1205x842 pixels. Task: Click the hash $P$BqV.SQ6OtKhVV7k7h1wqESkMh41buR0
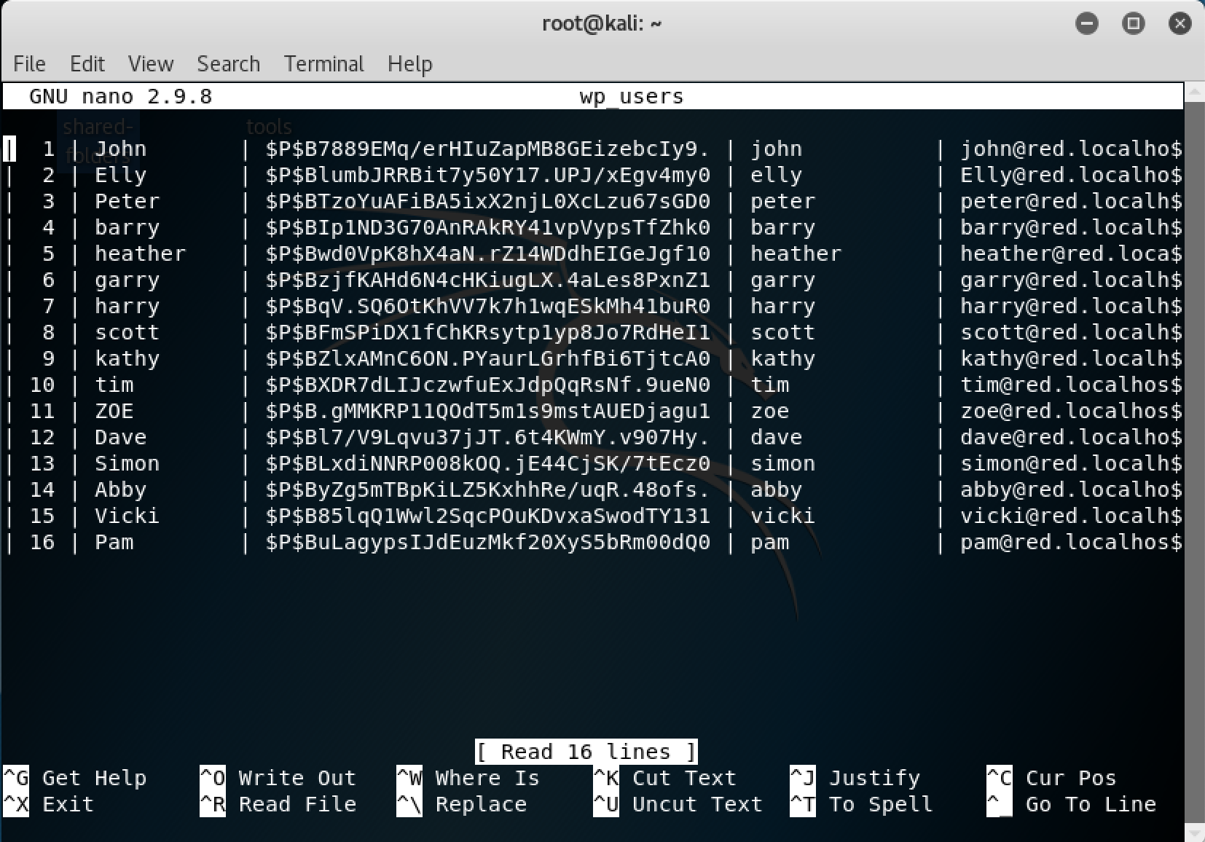pyautogui.click(x=488, y=307)
